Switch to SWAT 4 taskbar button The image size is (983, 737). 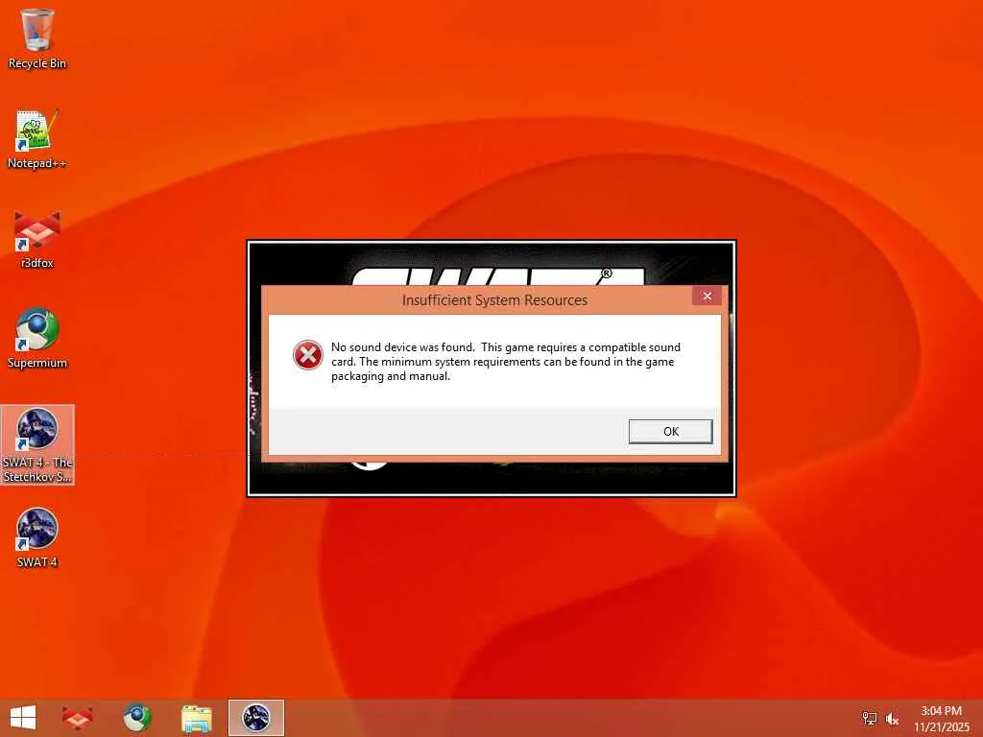click(255, 718)
